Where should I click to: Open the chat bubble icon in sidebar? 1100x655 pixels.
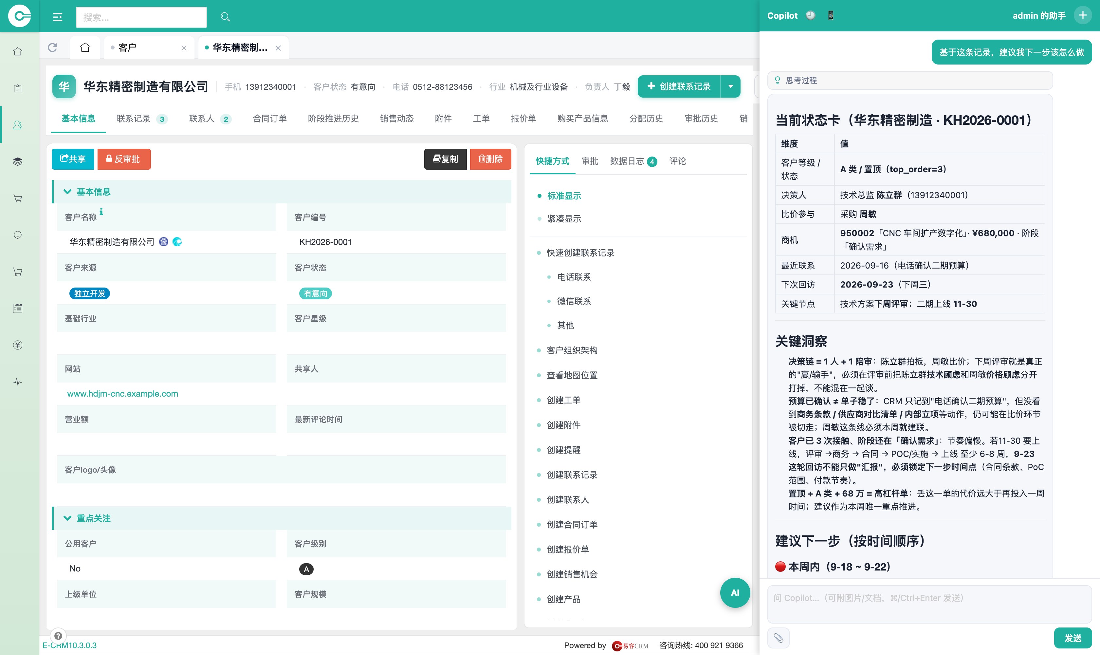18,235
